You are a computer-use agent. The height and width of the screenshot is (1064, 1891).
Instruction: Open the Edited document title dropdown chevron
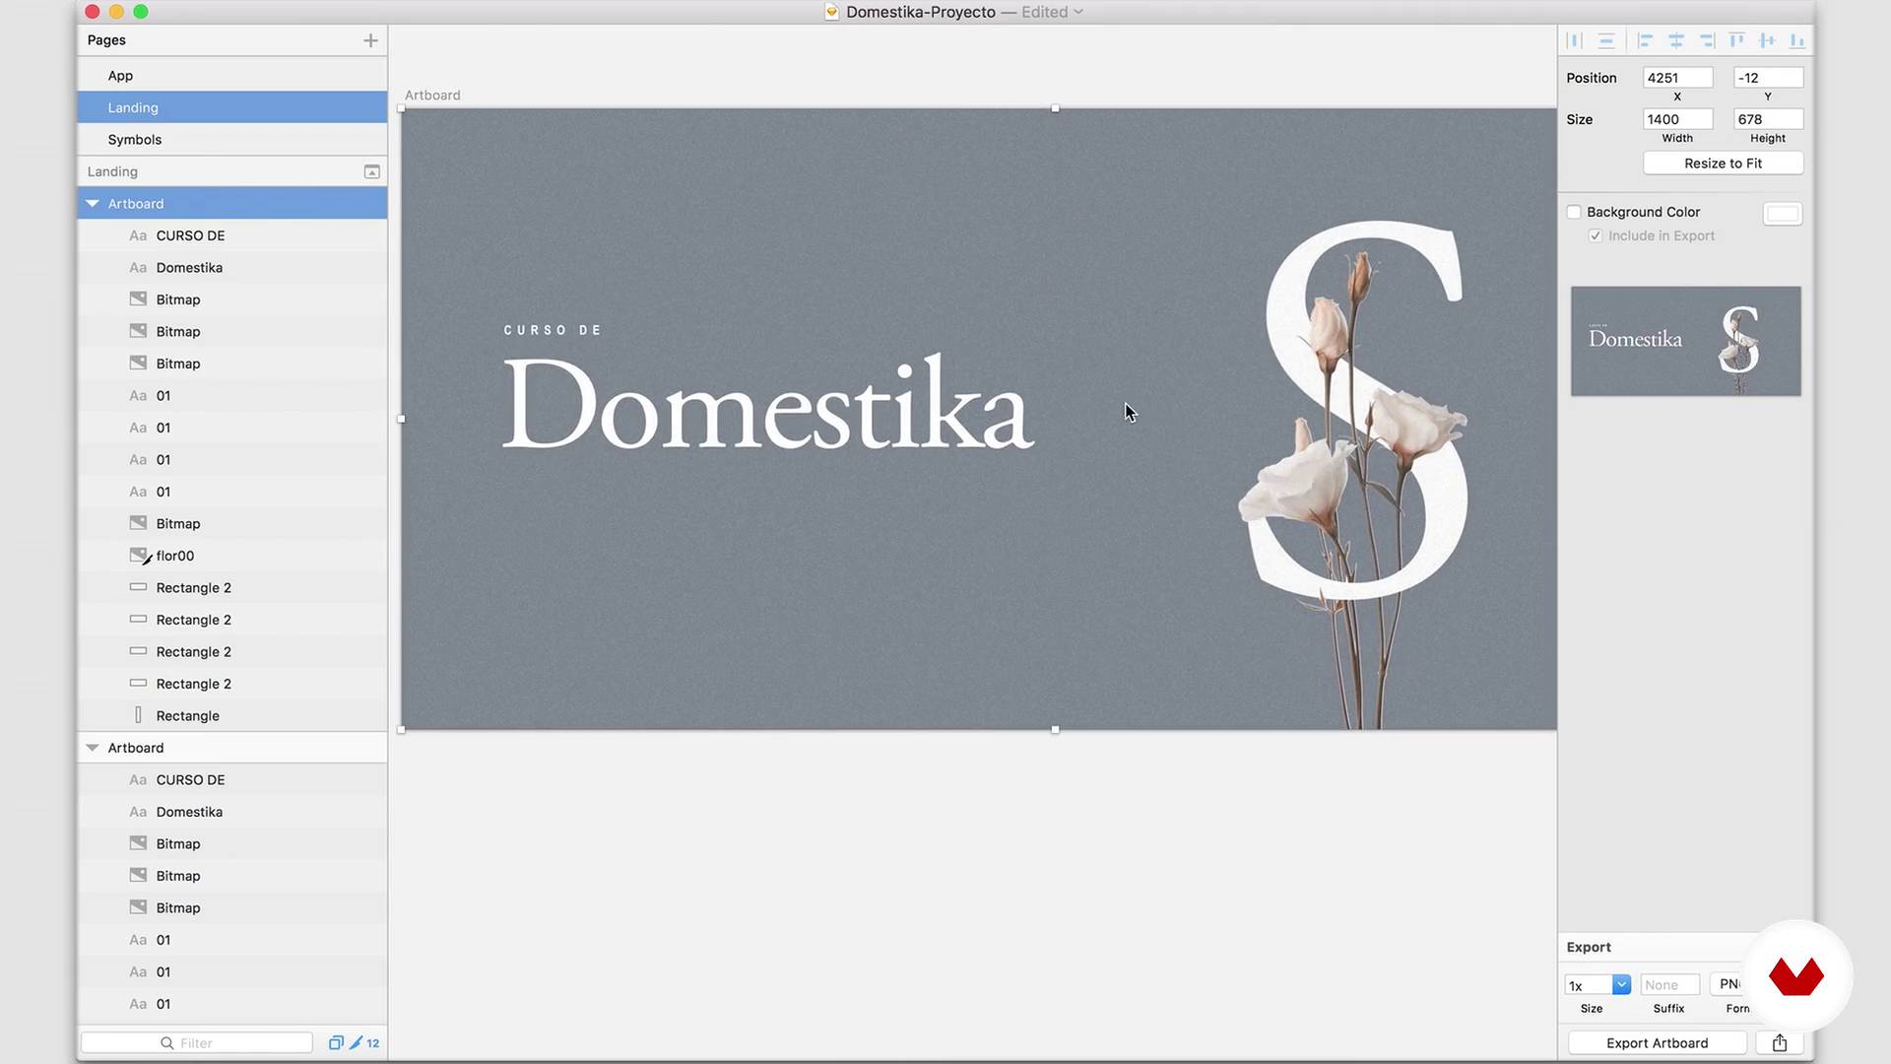[x=1078, y=12]
